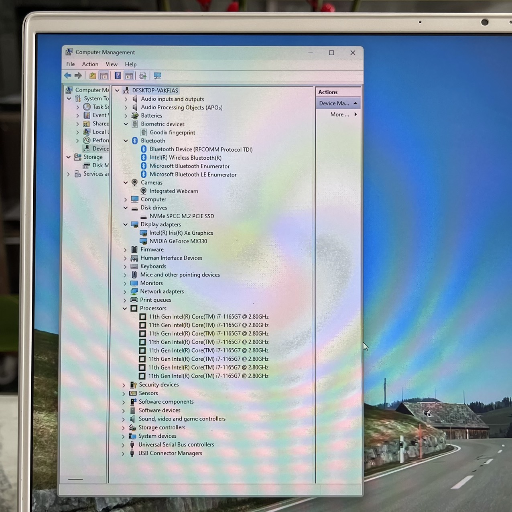Collapse the Disk drives category
Viewport: 512px width, 512px height.
[x=126, y=208]
